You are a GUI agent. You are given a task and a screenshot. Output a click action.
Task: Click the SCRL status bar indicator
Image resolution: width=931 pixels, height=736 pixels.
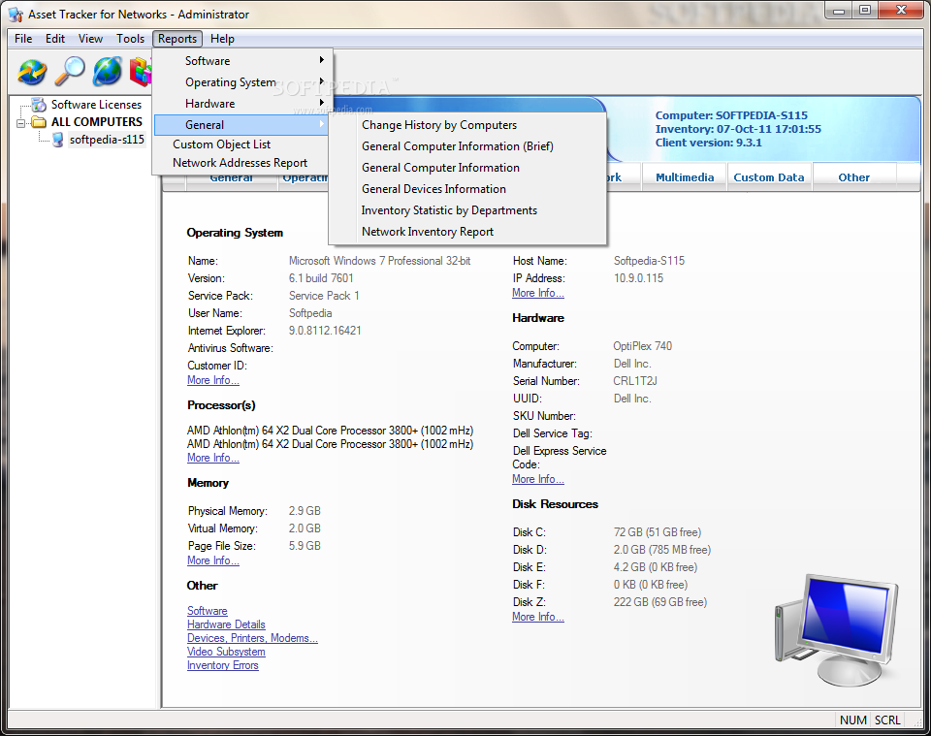887,720
